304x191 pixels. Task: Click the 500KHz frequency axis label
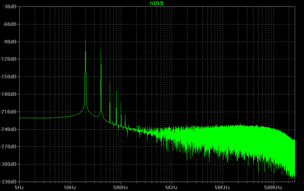pos(273,187)
